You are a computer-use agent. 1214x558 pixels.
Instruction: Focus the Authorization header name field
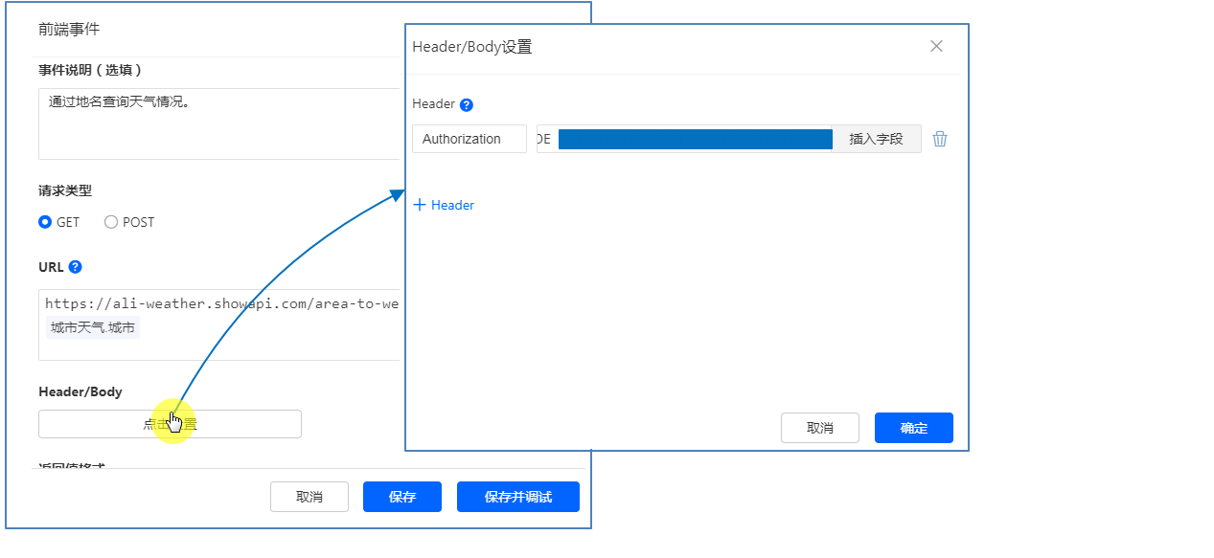(469, 139)
